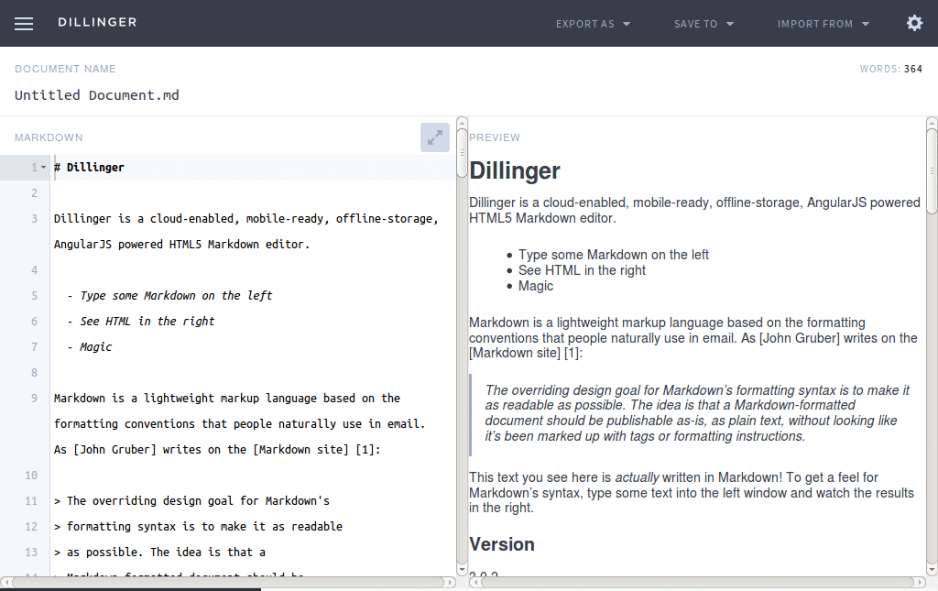Open the hamburger sidebar menu
Image resolution: width=938 pixels, height=591 pixels.
coord(24,23)
